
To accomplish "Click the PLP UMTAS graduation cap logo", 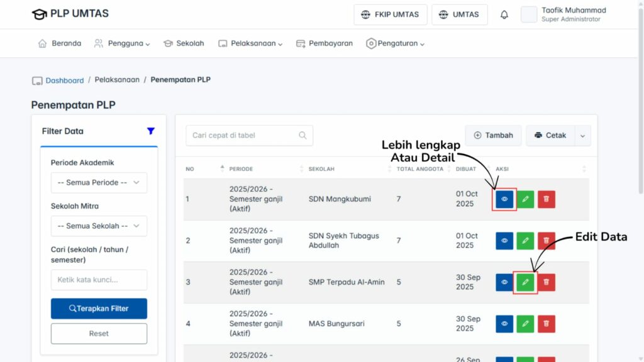I will [39, 14].
